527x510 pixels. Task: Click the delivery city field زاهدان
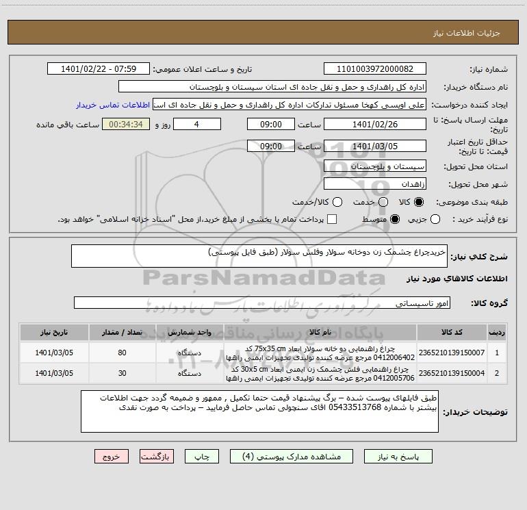375,184
